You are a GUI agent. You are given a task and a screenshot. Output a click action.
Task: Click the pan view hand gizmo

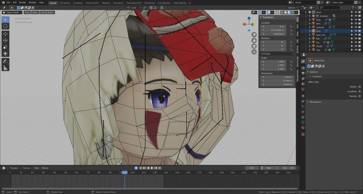[x=254, y=40]
